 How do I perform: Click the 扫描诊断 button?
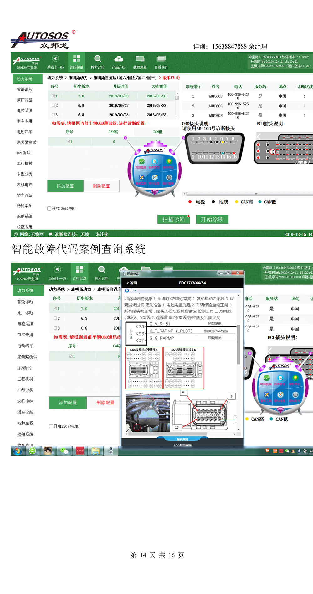coord(174,219)
